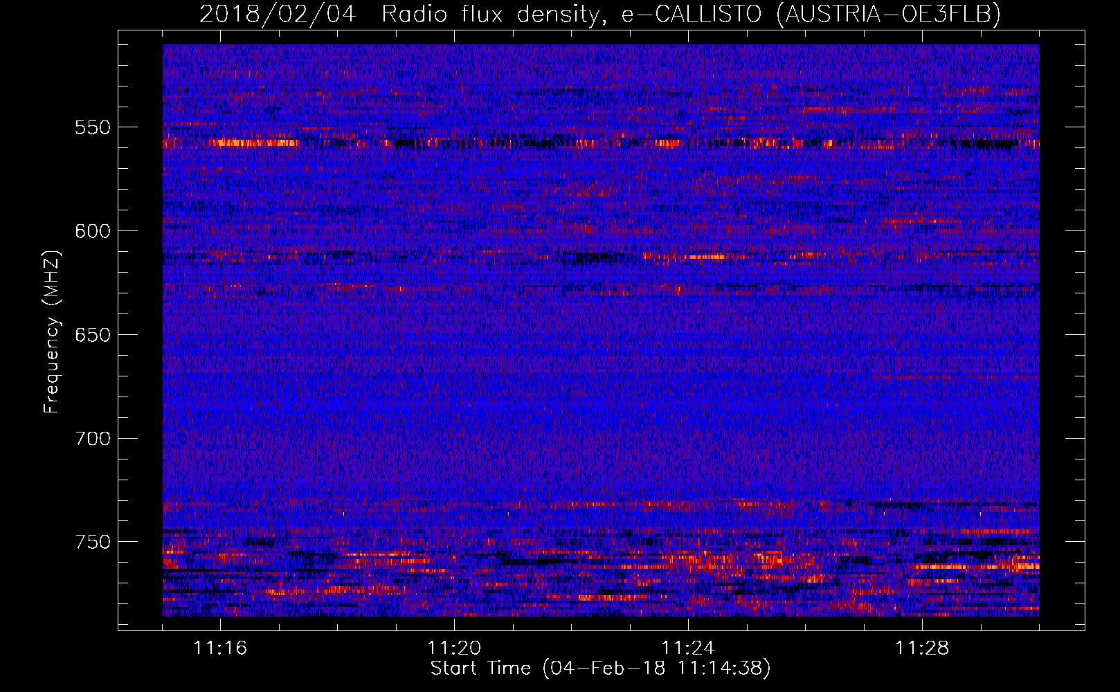Click the 'Frequency (MHZ)' axis label
The height and width of the screenshot is (692, 1120).
pos(52,332)
